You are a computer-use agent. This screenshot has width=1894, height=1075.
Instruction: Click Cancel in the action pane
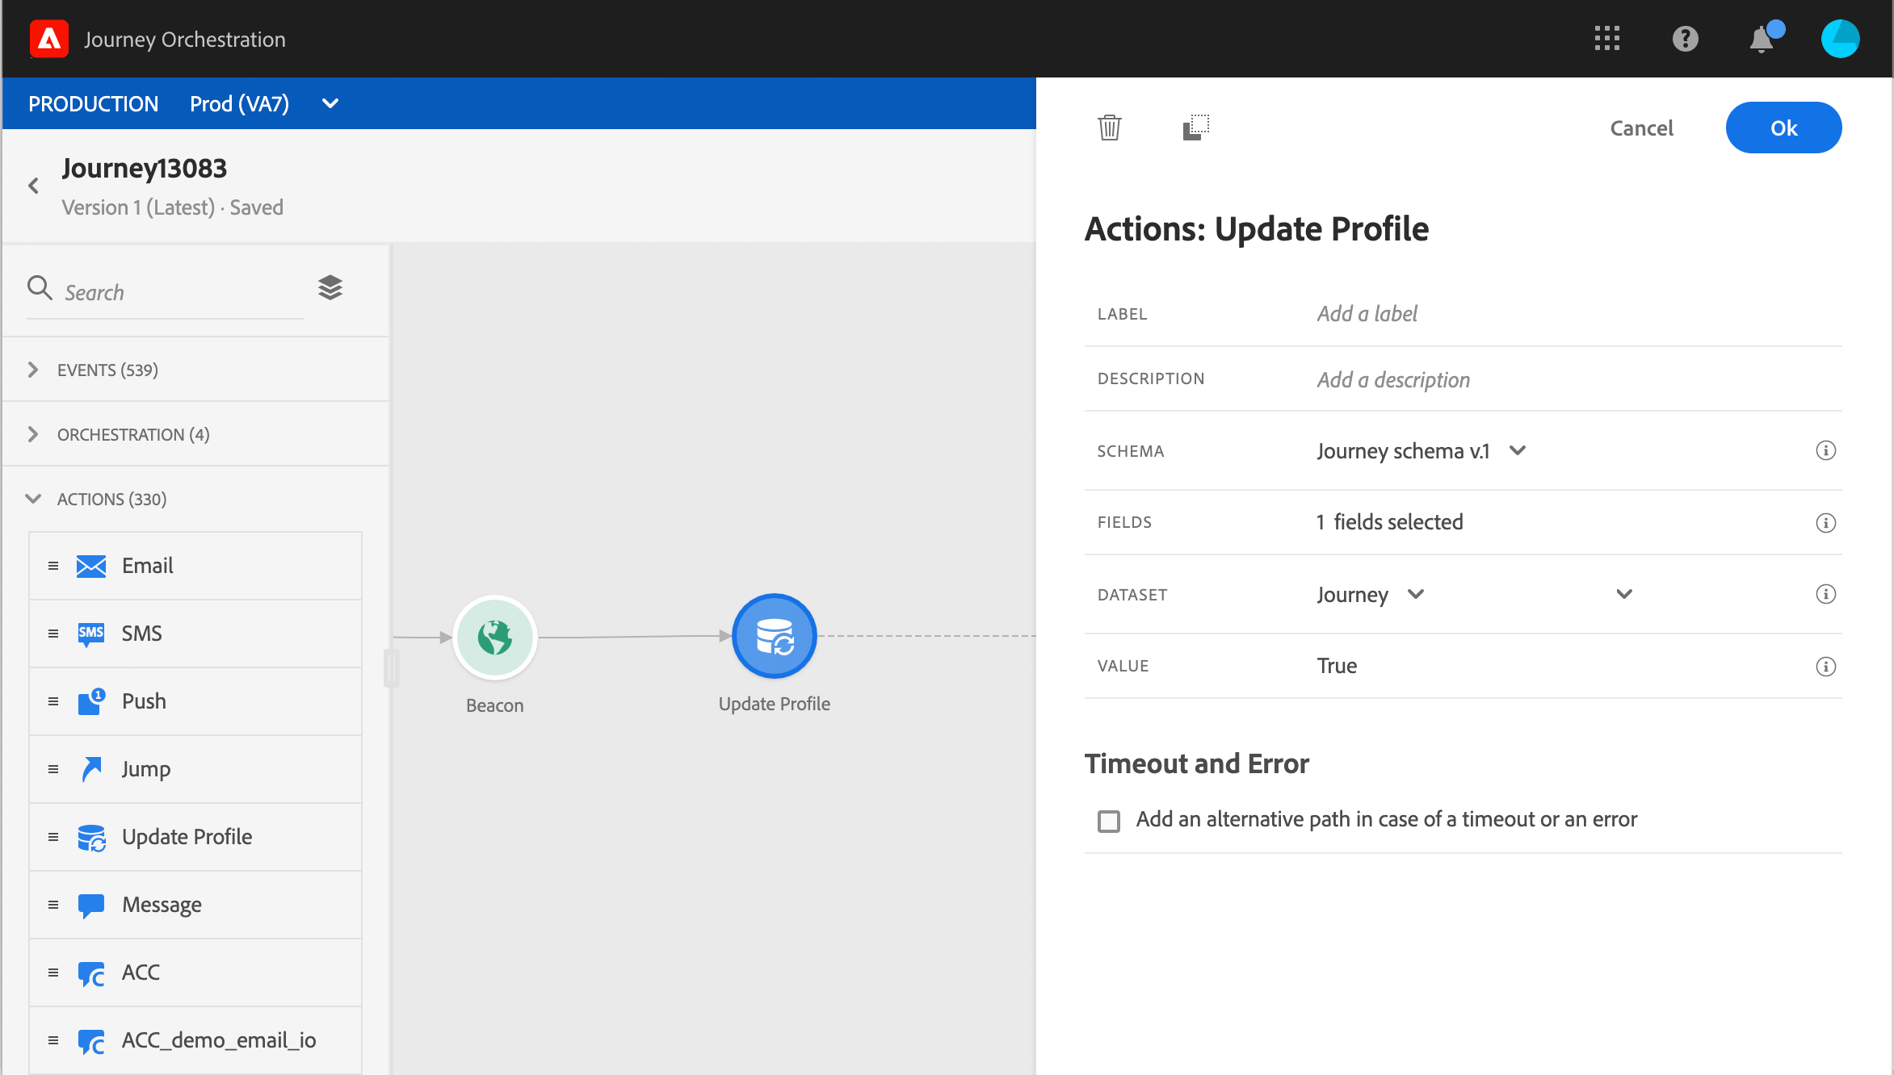point(1641,128)
